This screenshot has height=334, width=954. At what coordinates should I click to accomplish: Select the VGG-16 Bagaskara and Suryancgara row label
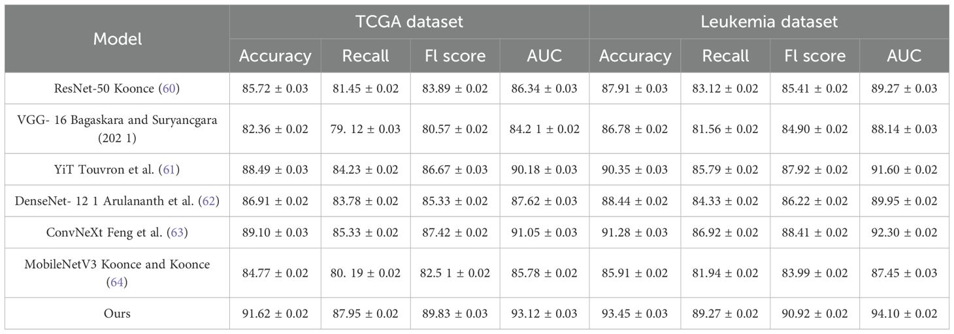(117, 129)
